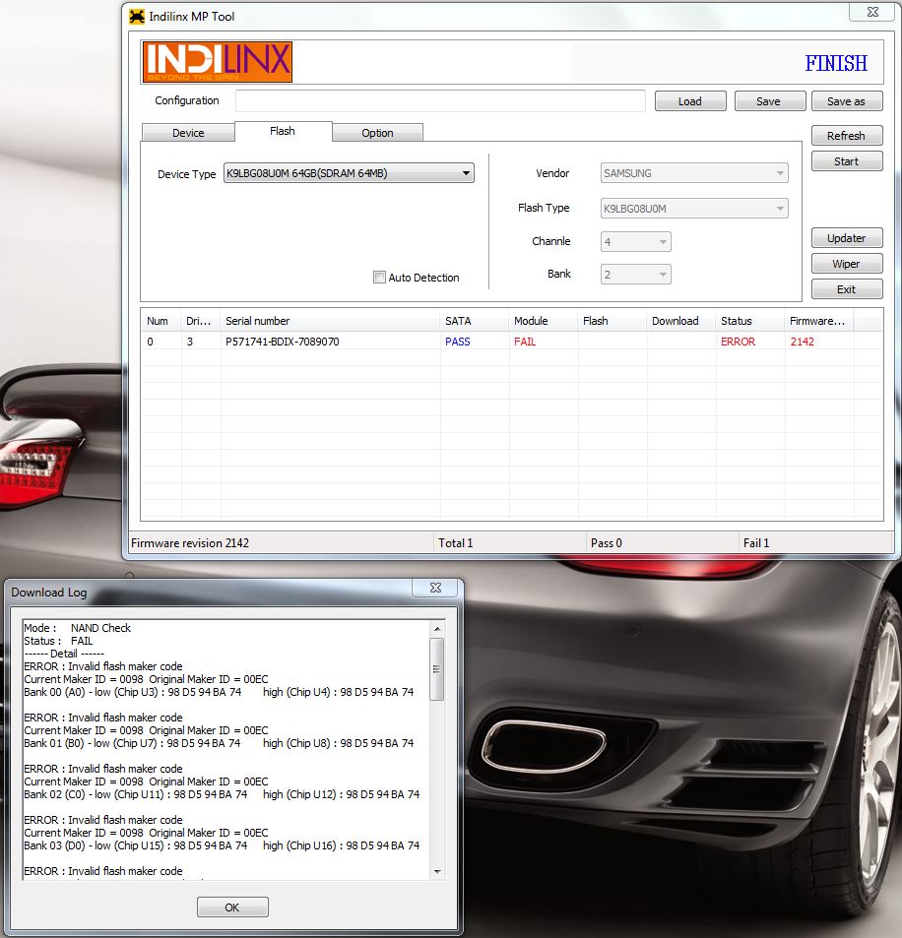Click OK in the Download Log dialog
The height and width of the screenshot is (938, 902).
click(x=232, y=907)
